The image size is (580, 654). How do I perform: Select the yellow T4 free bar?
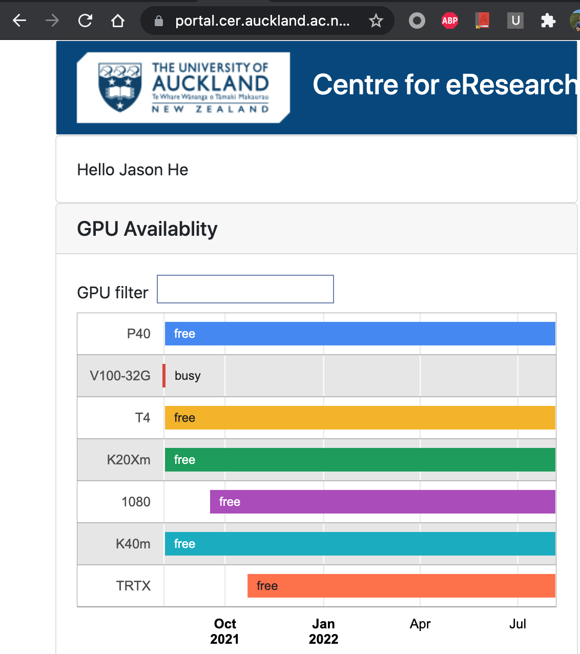[360, 418]
